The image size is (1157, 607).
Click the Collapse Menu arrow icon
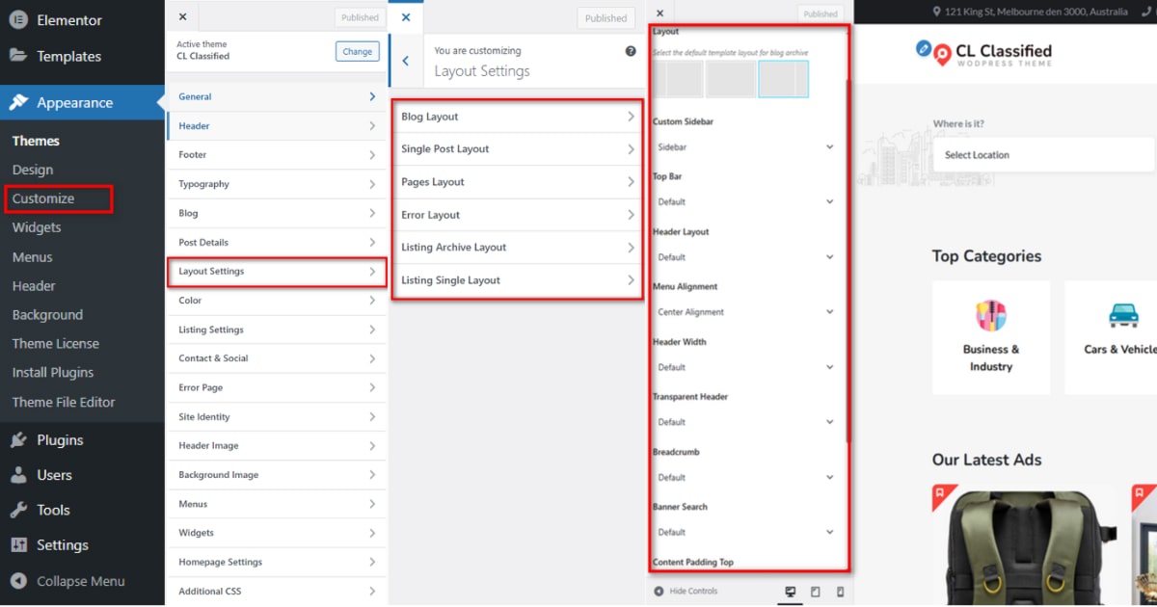pos(18,581)
